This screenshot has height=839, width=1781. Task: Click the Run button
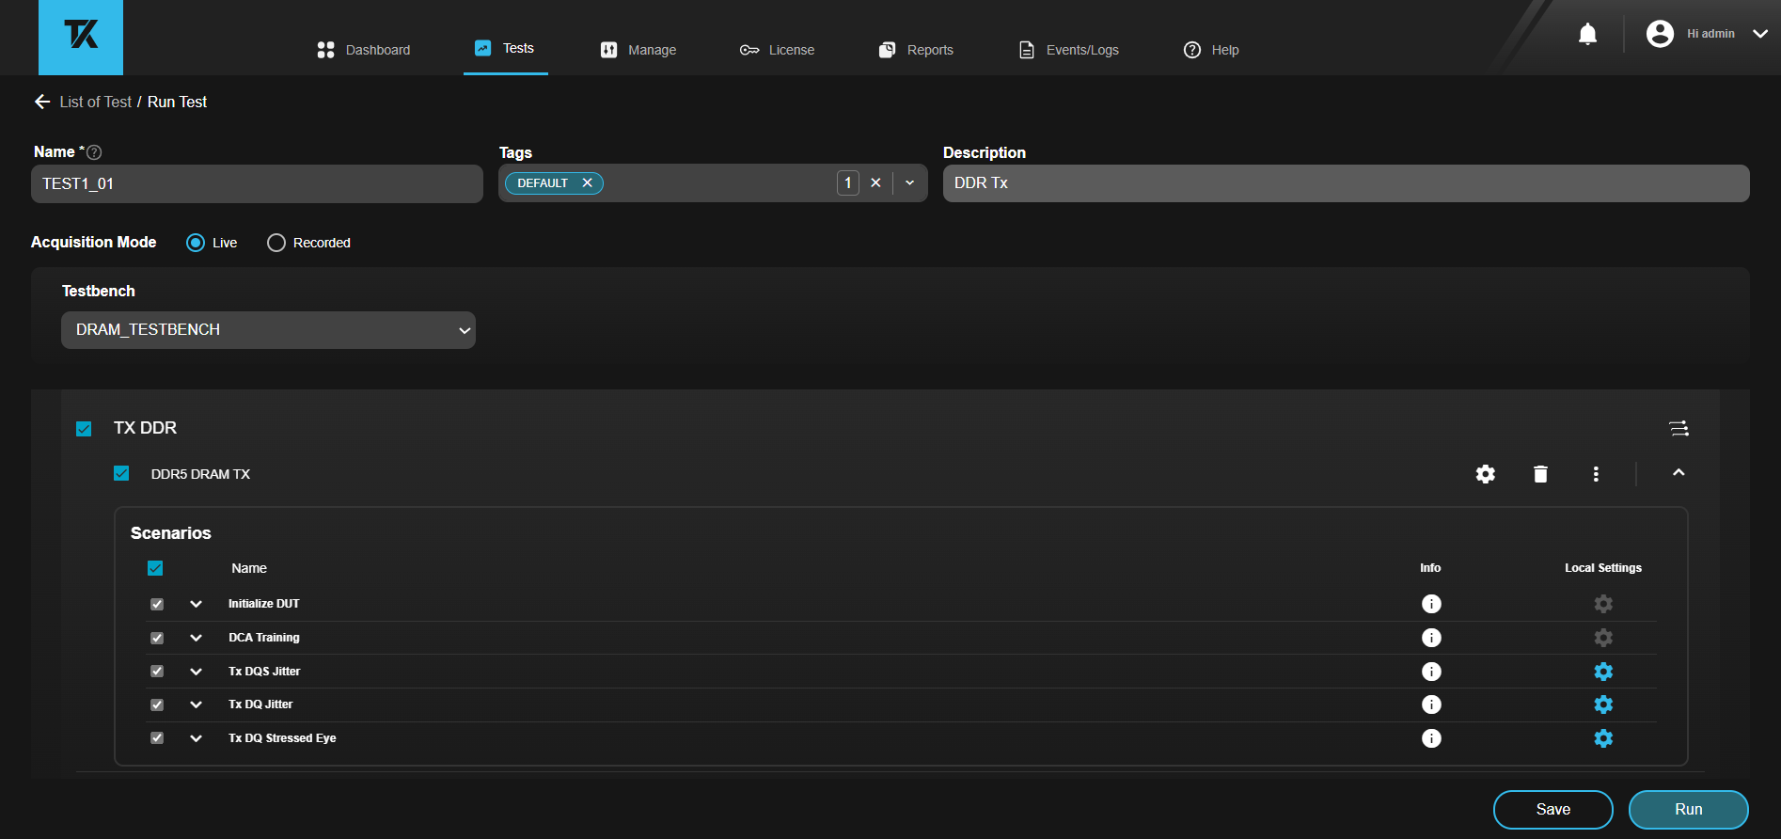[1688, 810]
